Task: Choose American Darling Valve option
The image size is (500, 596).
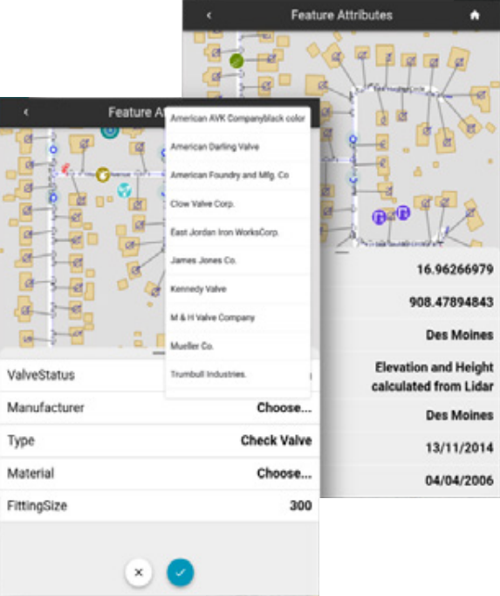Action: tap(237, 147)
